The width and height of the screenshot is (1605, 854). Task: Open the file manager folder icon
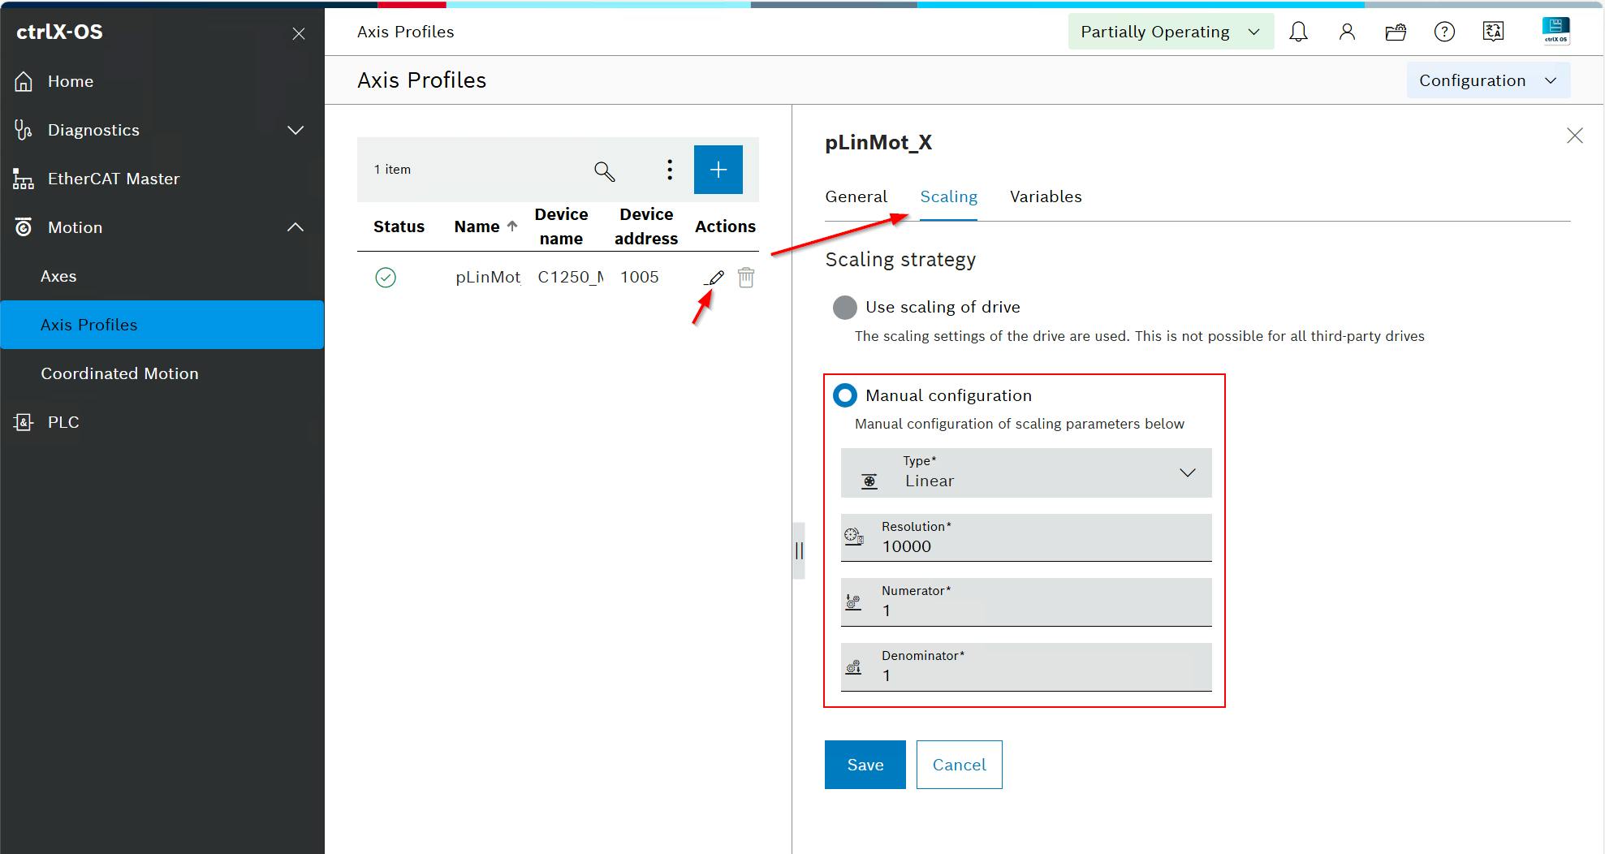pyautogui.click(x=1396, y=32)
